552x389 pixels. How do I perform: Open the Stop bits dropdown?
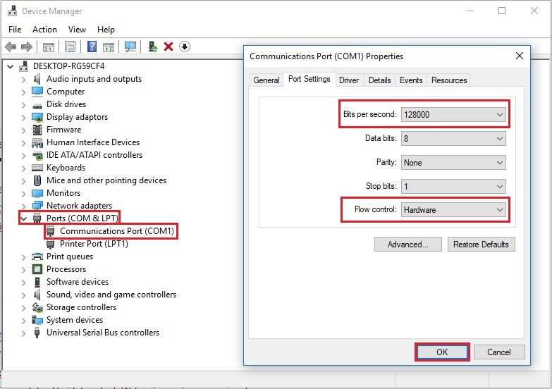pos(453,186)
